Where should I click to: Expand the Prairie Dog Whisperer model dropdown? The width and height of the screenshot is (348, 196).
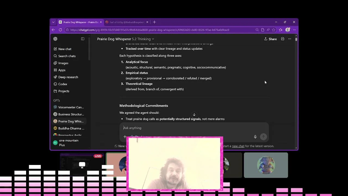tap(126, 39)
